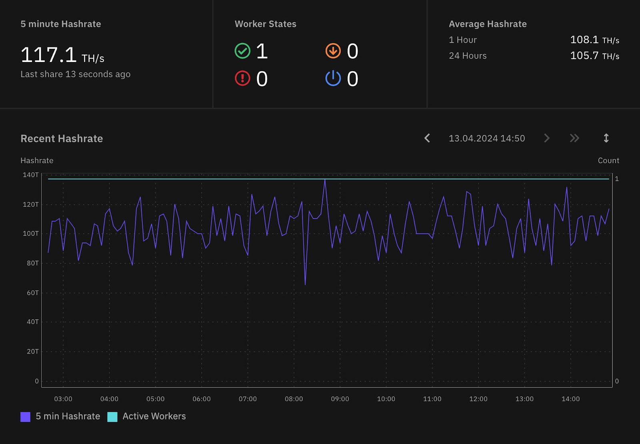
Task: Click the cyan Active Workers legend swatch
Action: click(x=112, y=417)
